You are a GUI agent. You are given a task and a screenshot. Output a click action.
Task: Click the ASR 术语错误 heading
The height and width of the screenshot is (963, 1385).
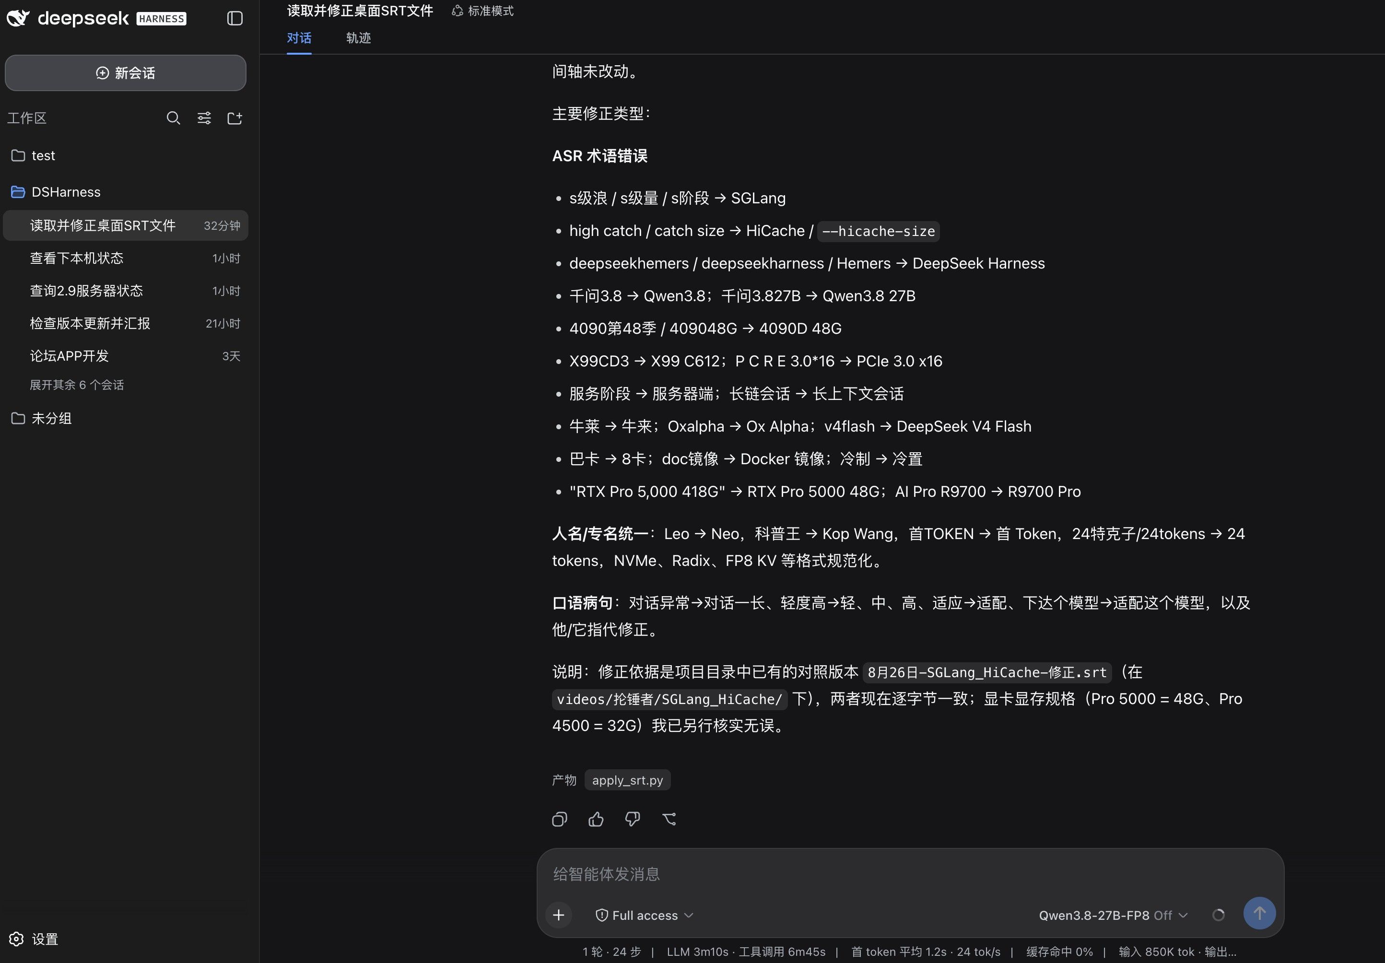[x=599, y=156]
